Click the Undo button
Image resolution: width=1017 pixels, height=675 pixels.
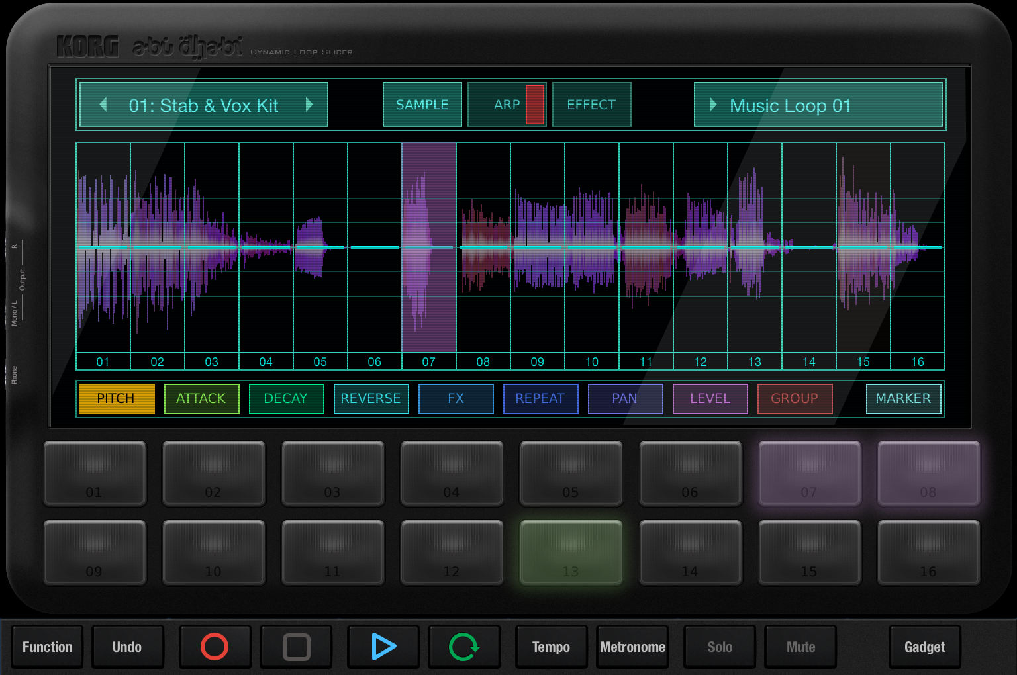(x=127, y=647)
